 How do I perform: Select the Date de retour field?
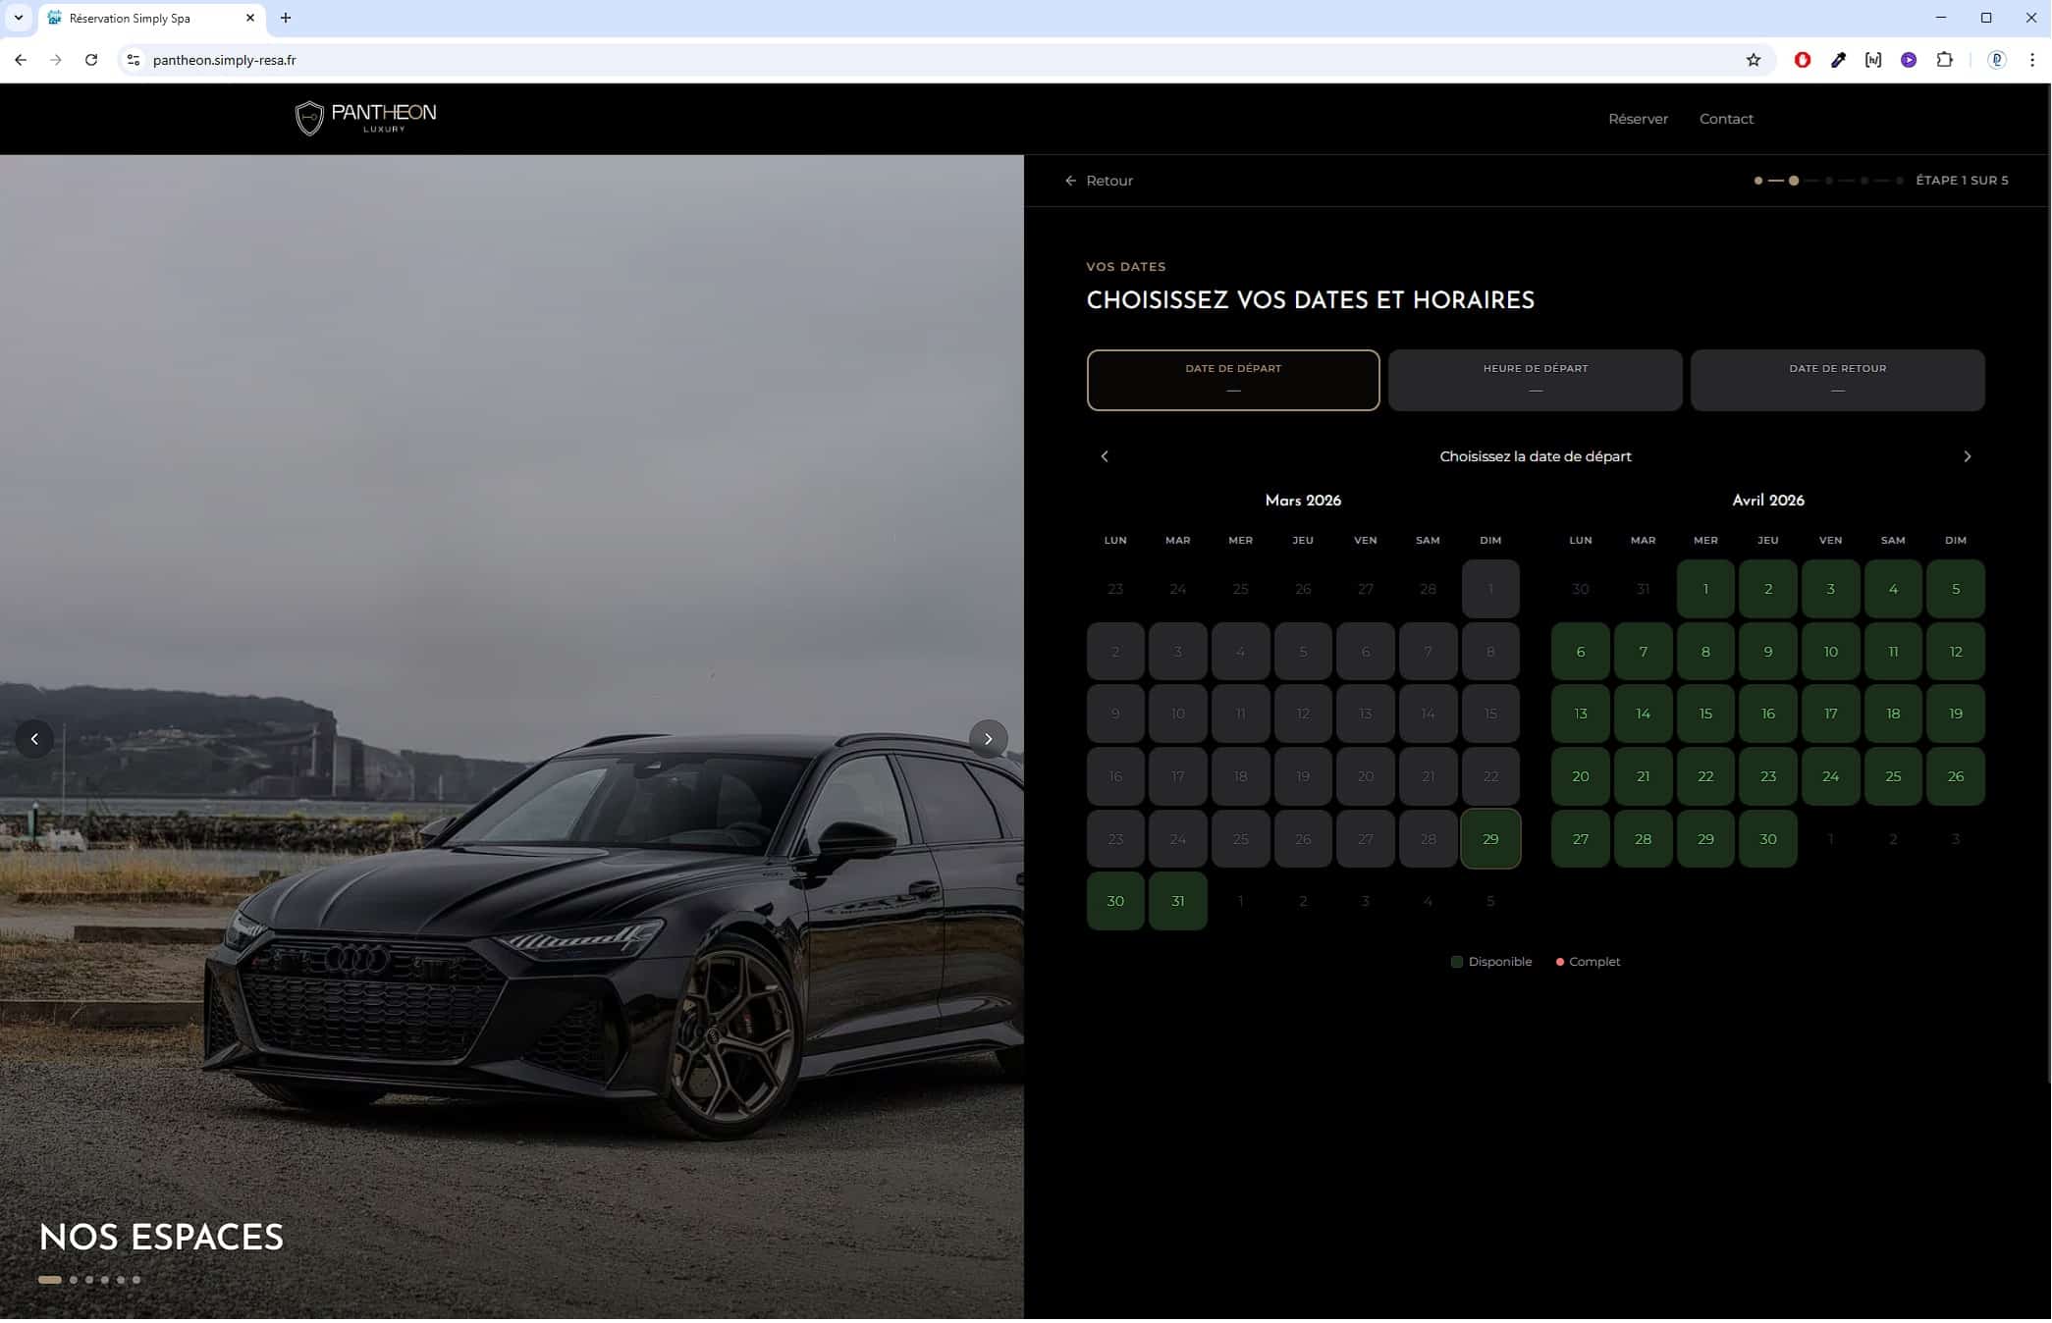(x=1837, y=380)
